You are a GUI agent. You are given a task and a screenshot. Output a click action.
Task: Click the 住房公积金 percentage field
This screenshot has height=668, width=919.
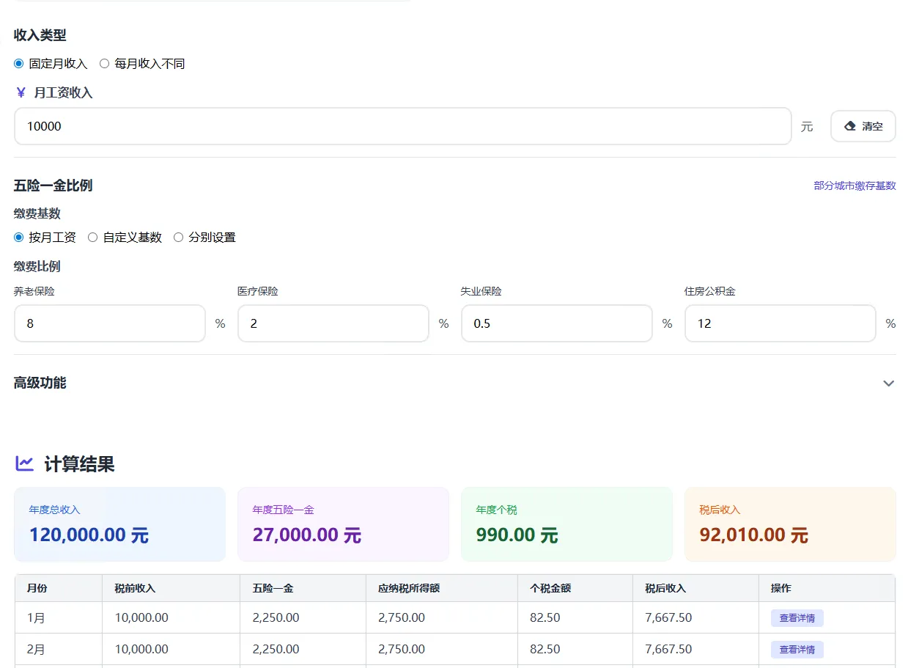[x=780, y=323]
